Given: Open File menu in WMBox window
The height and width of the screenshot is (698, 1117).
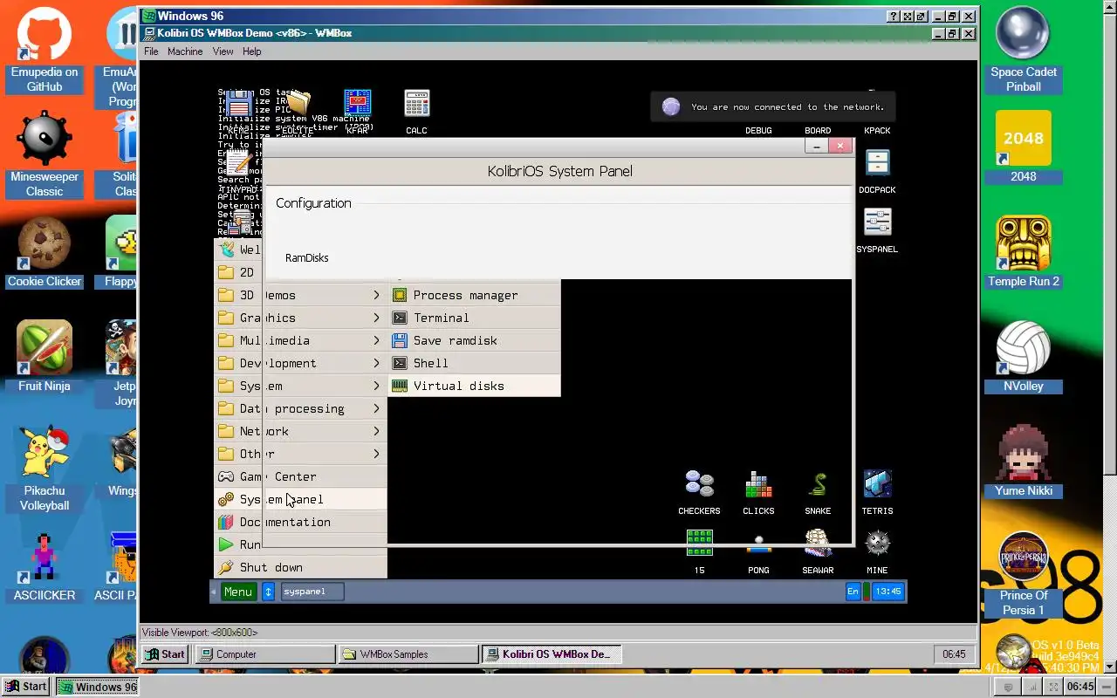Looking at the screenshot, I should [x=151, y=51].
